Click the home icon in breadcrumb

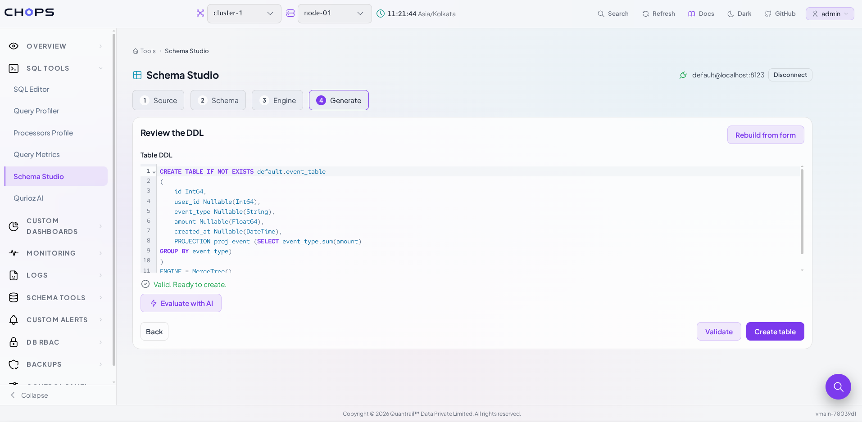tap(136, 51)
